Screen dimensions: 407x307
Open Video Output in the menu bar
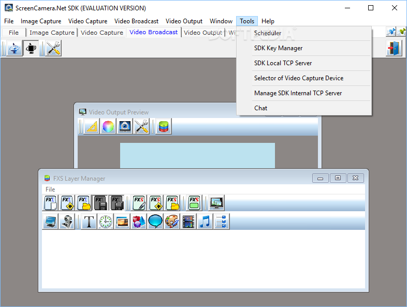click(184, 21)
